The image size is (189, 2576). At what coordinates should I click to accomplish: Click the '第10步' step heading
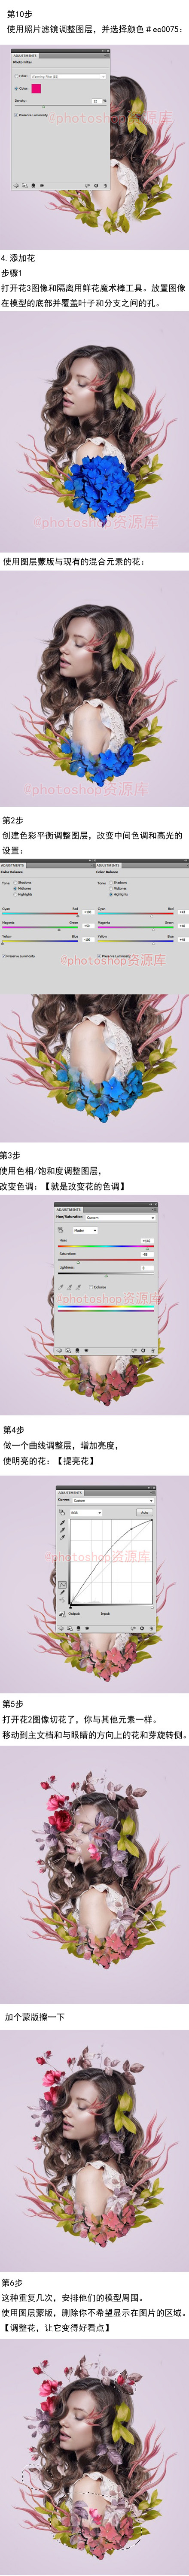point(20,15)
